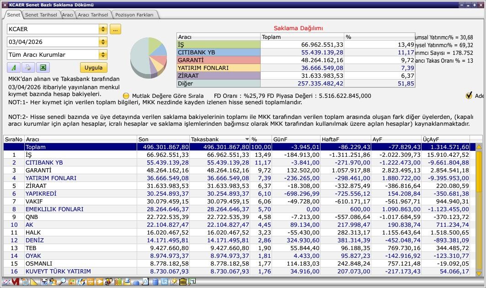The height and width of the screenshot is (288, 486).
Task: Open the 03/04/2026 date dropdown
Action: point(103,42)
